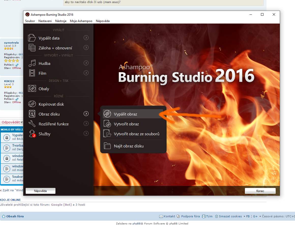The height and width of the screenshot is (230, 295).
Task: Click the Smazat cookies trash icon
Action: pyautogui.click(x=216, y=217)
